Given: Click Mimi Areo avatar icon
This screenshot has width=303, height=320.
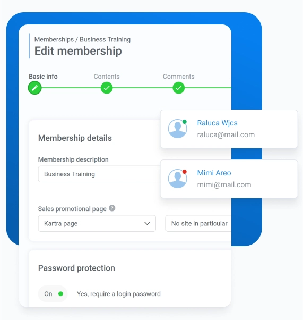Looking at the screenshot, I should coord(177,179).
